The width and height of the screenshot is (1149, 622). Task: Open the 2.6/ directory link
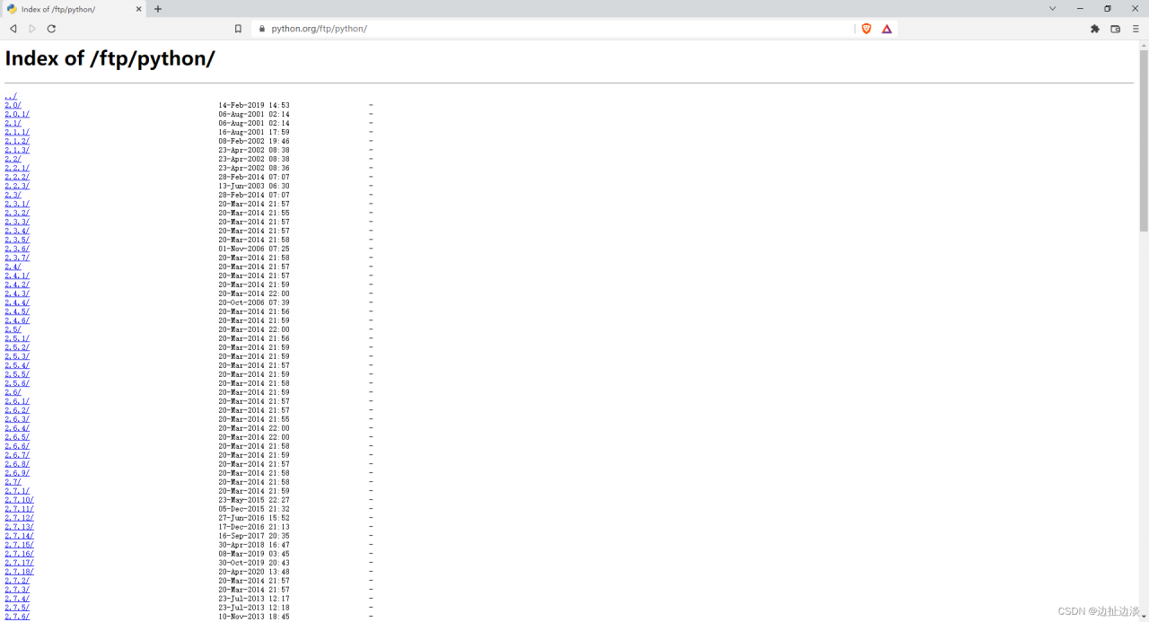click(13, 392)
